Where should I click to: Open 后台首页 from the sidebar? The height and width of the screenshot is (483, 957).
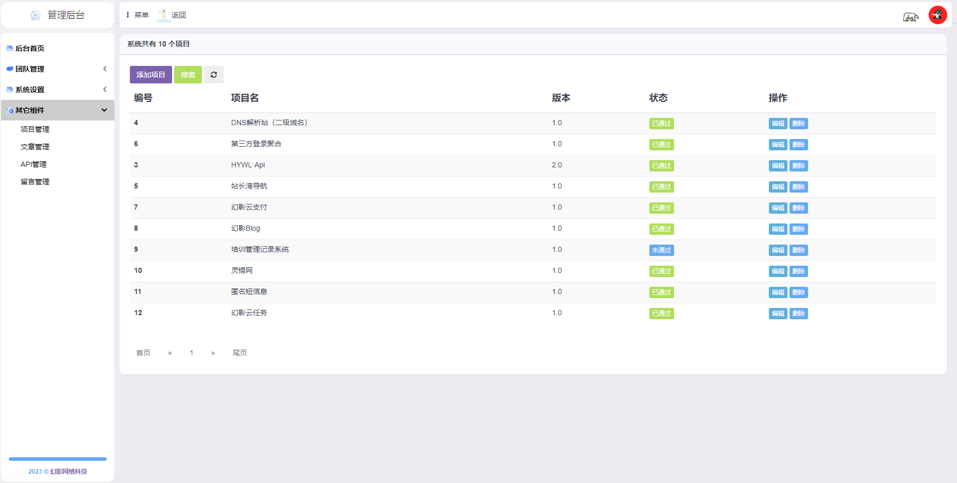(x=30, y=48)
